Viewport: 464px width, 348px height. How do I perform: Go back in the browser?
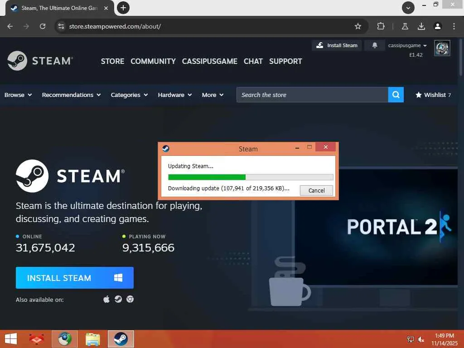click(x=10, y=26)
